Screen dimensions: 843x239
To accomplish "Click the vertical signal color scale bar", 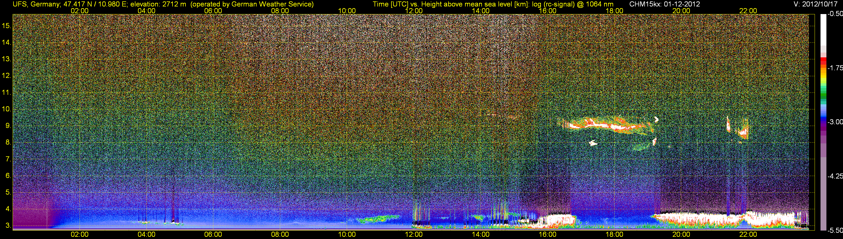I will point(823,122).
